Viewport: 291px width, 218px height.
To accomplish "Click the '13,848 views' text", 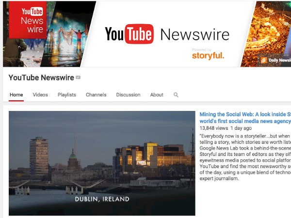I will point(214,128).
